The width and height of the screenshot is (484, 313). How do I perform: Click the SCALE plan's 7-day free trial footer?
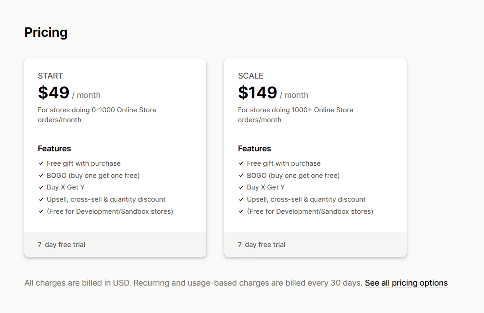(262, 245)
